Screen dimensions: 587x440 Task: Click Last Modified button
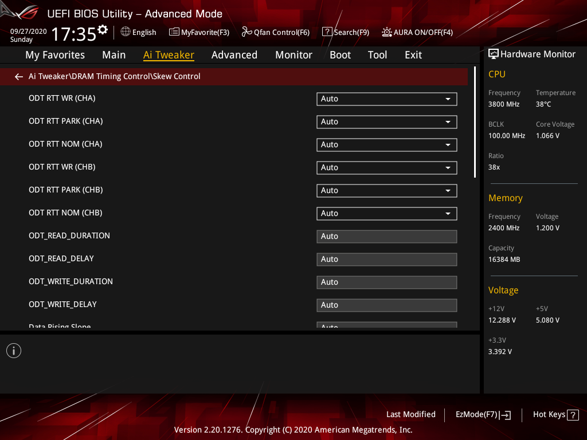click(410, 415)
